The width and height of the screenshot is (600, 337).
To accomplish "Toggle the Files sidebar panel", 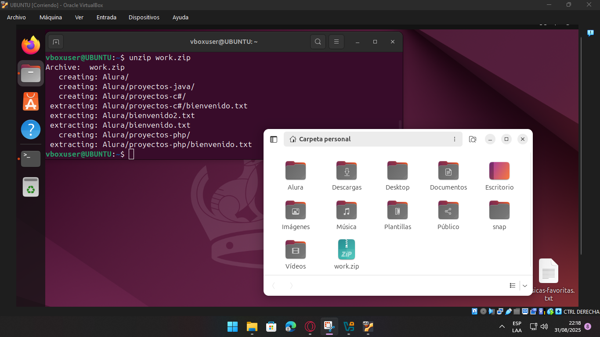I will (x=274, y=139).
